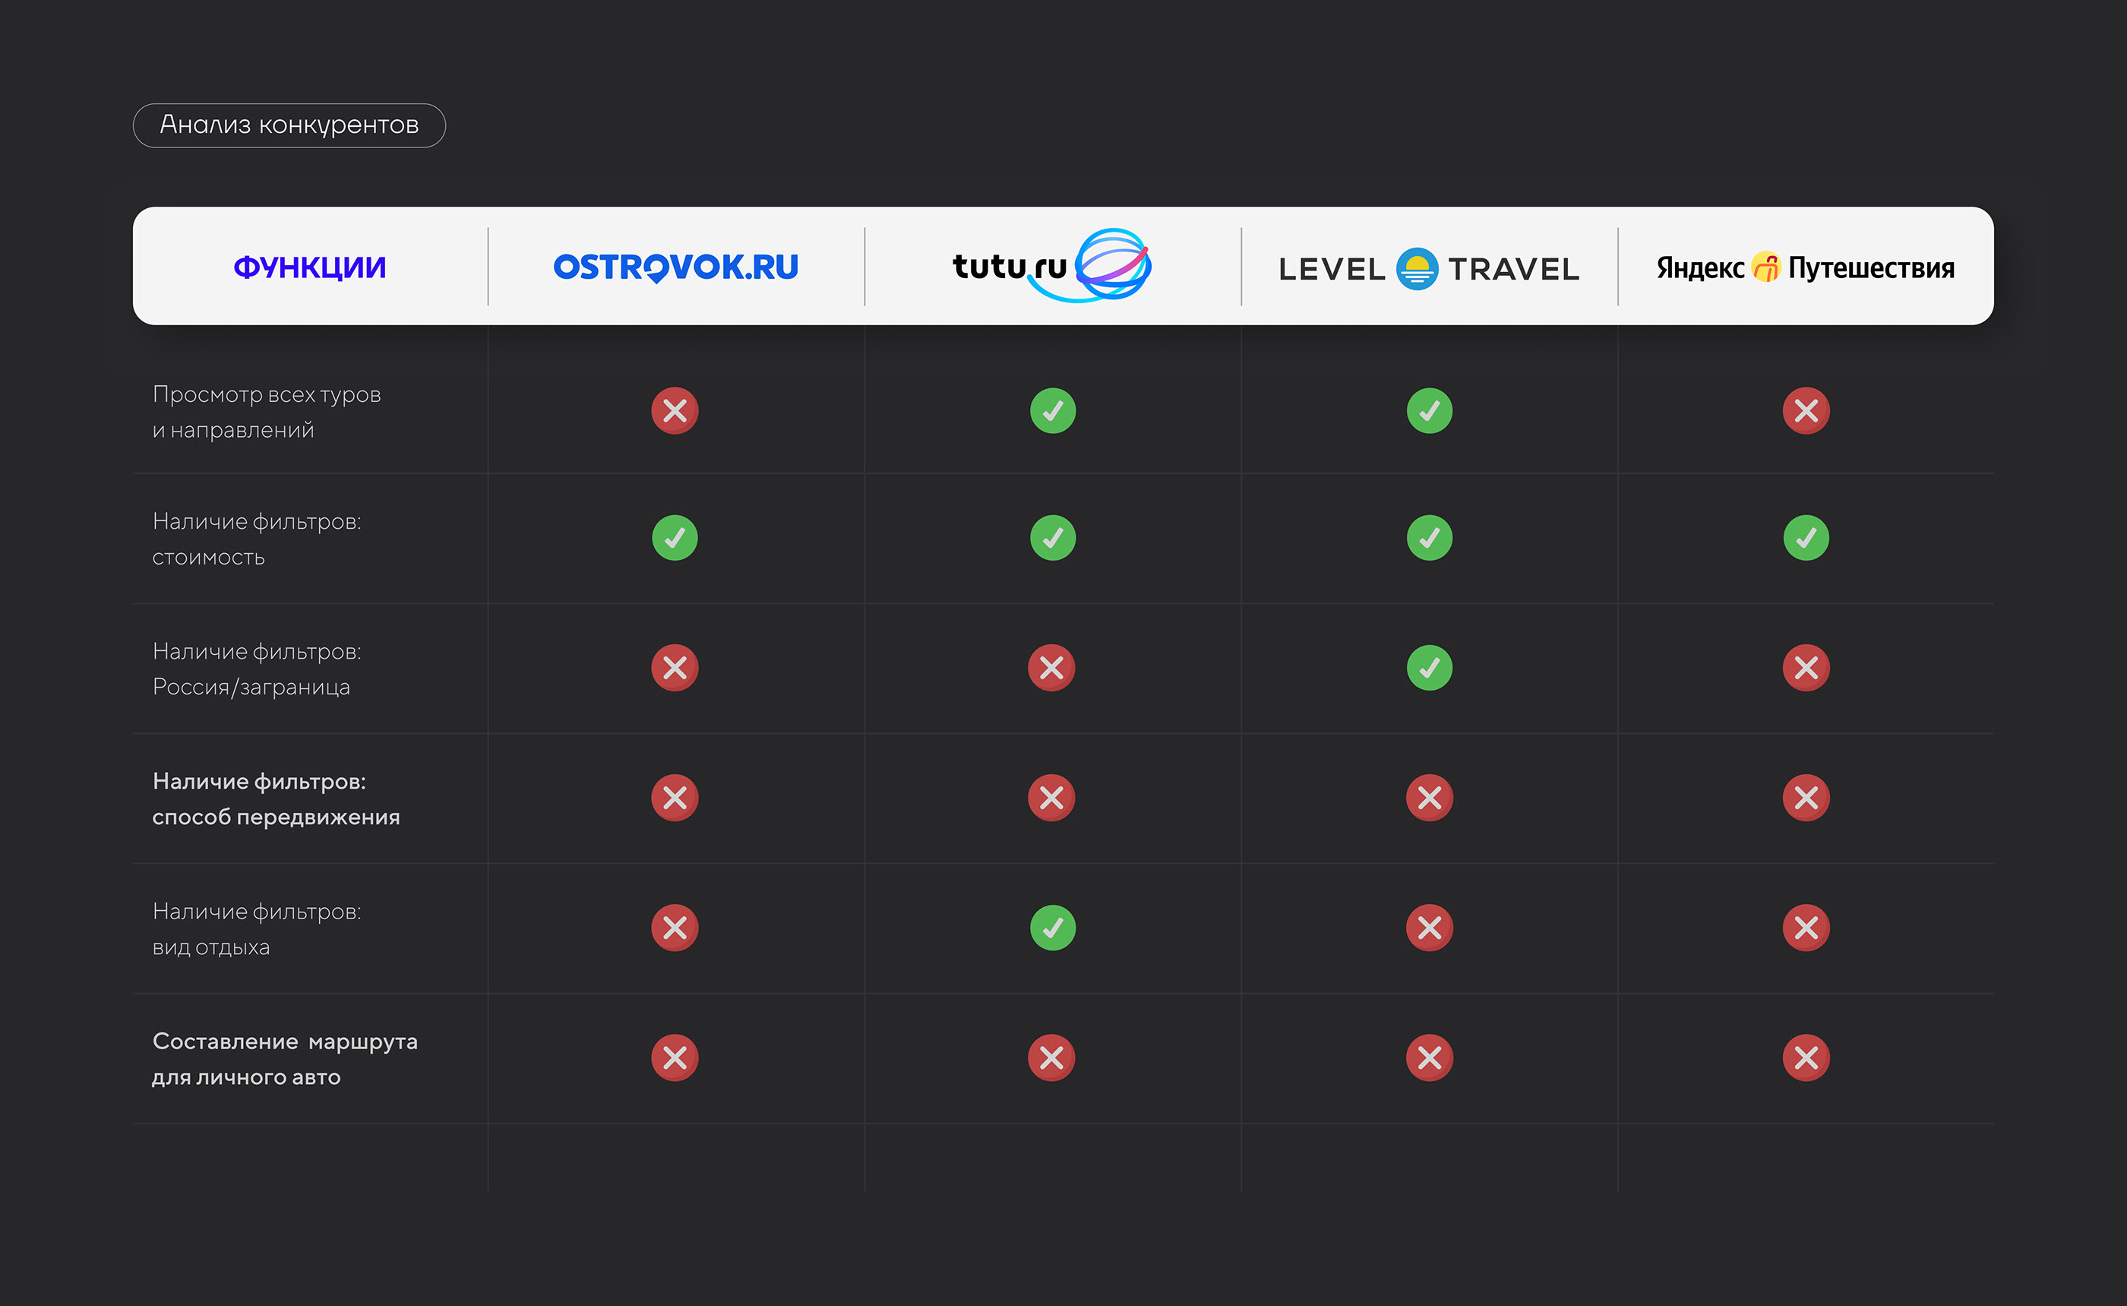Click the OSTROVOK.RU logo in header
2127x1306 pixels.
(675, 267)
